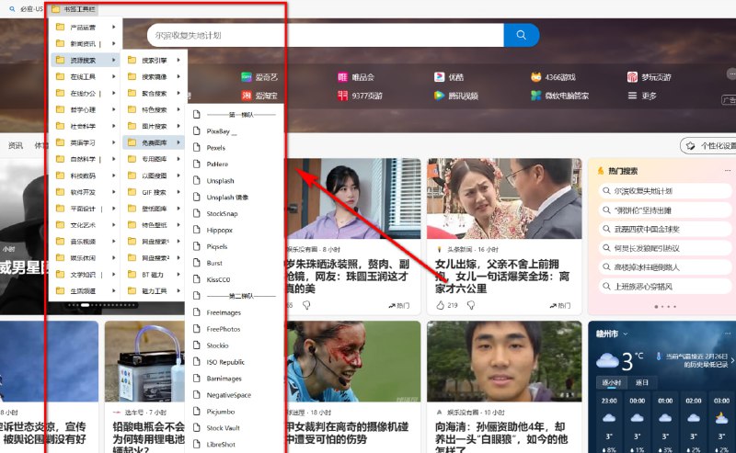Select the 免费图库 bookmark folder

point(154,142)
